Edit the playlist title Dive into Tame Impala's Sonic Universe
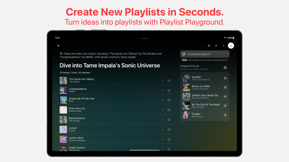Screen dimensions: 289x162 110,66
